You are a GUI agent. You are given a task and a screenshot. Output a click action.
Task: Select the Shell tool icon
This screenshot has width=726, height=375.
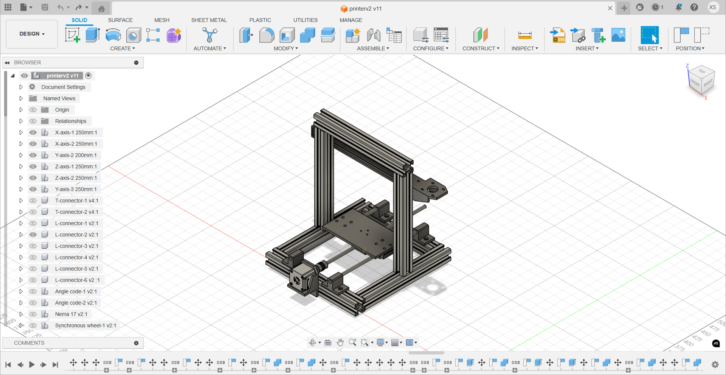click(287, 35)
